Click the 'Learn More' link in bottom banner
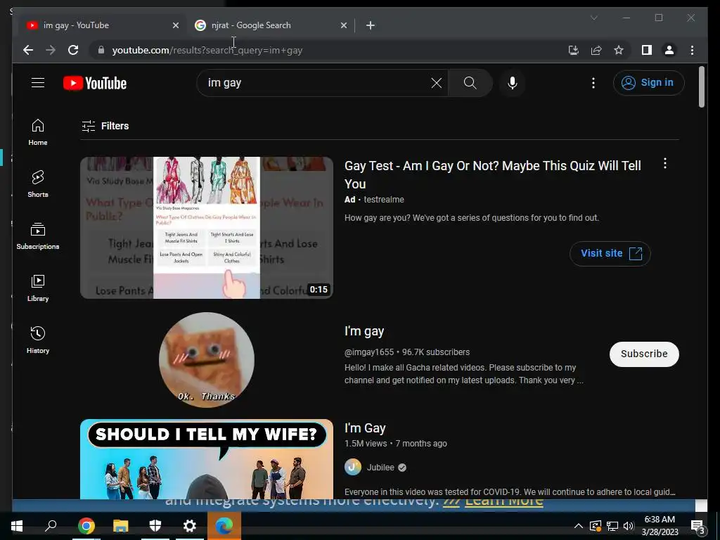720x540 pixels. coord(503,501)
